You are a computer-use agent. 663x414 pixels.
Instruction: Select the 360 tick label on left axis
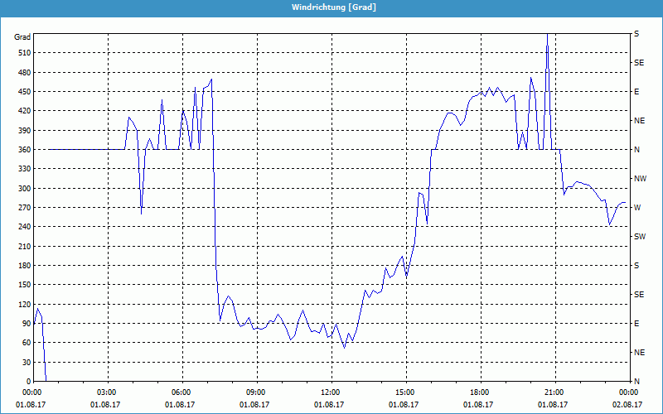[x=22, y=150]
